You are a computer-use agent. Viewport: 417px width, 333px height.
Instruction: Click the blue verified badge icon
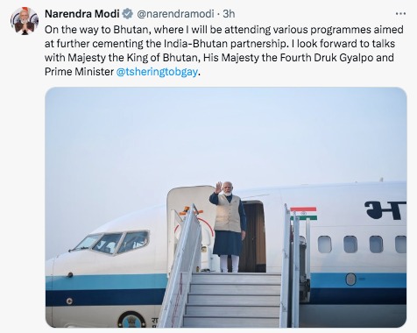pos(127,14)
